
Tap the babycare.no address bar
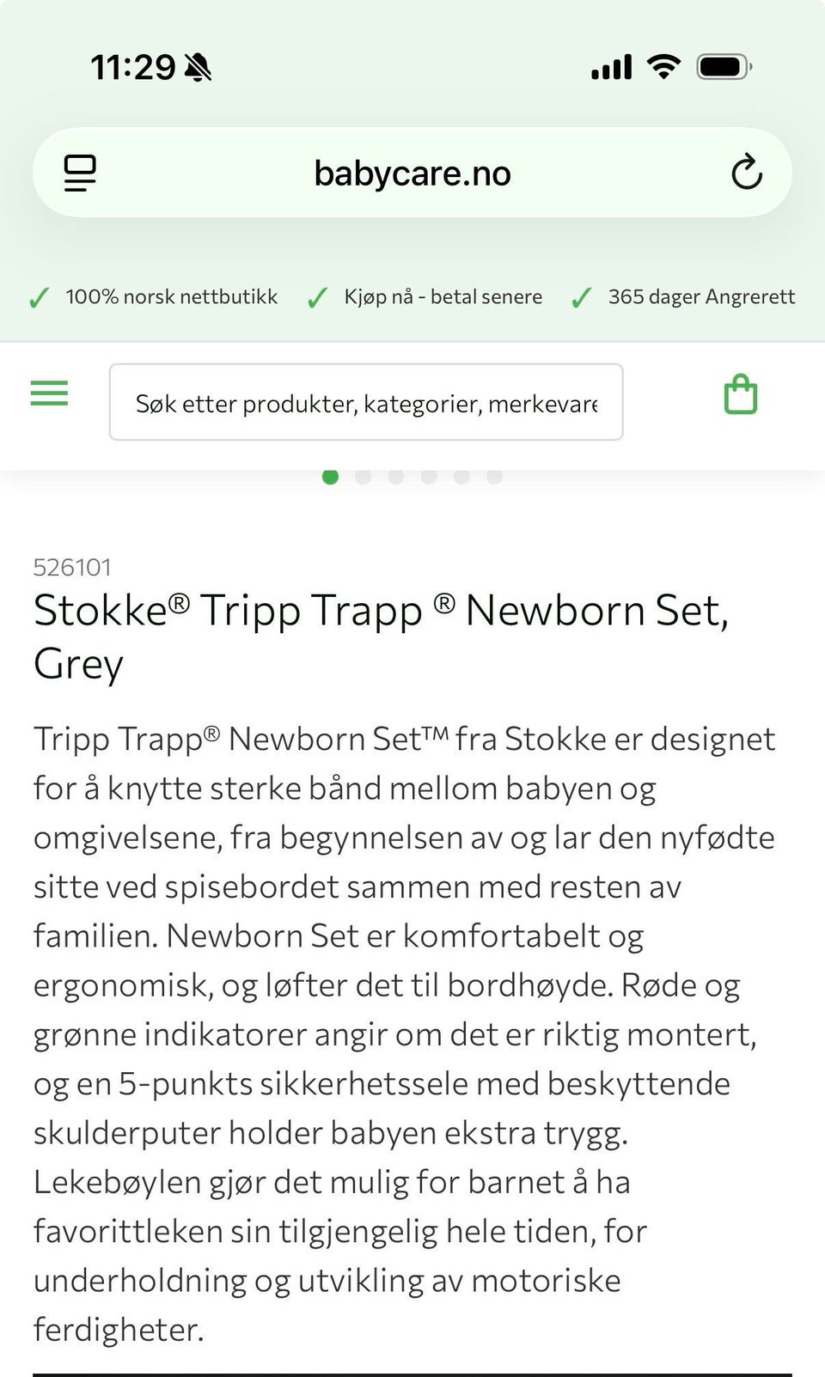tap(412, 174)
